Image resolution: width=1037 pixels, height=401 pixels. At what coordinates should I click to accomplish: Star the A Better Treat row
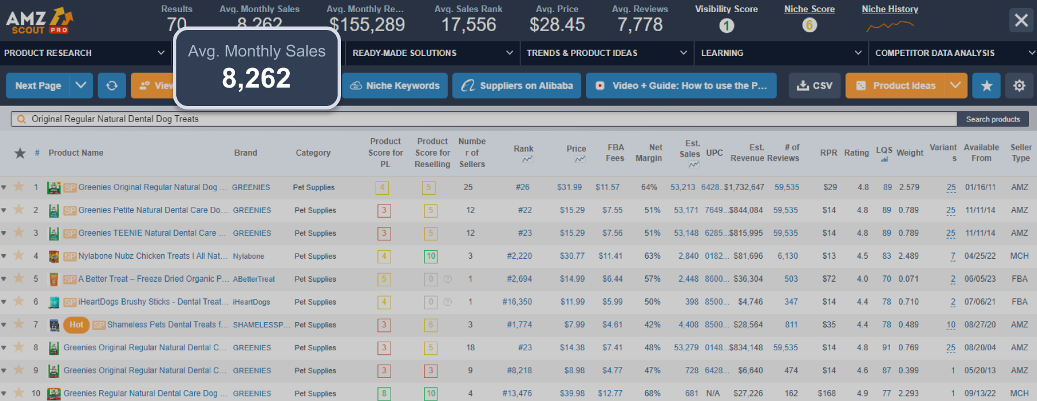tap(19, 278)
